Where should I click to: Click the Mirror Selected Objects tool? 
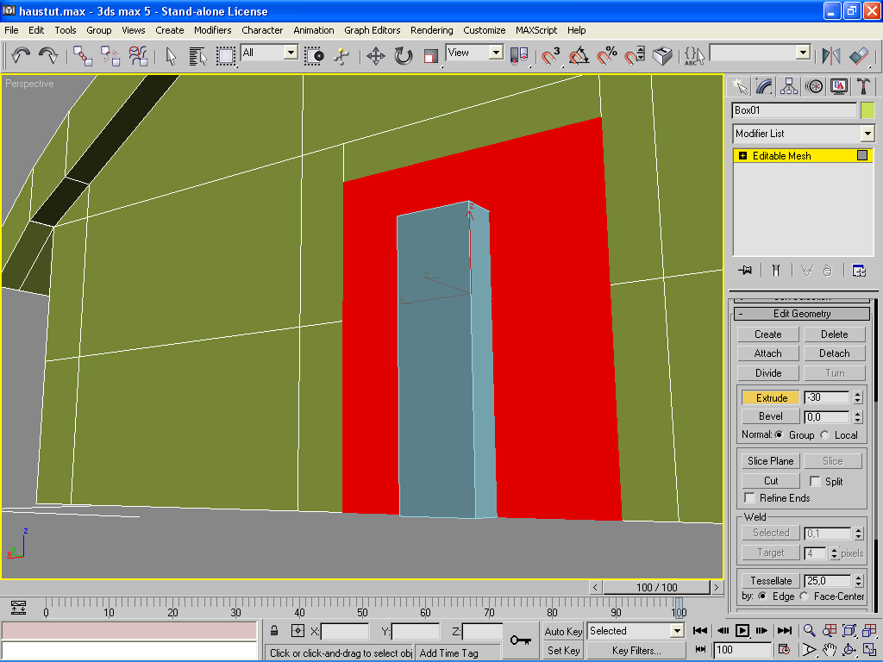[831, 56]
